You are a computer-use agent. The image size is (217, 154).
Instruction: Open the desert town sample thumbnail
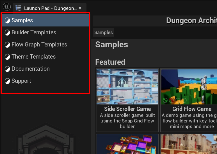[189, 144]
